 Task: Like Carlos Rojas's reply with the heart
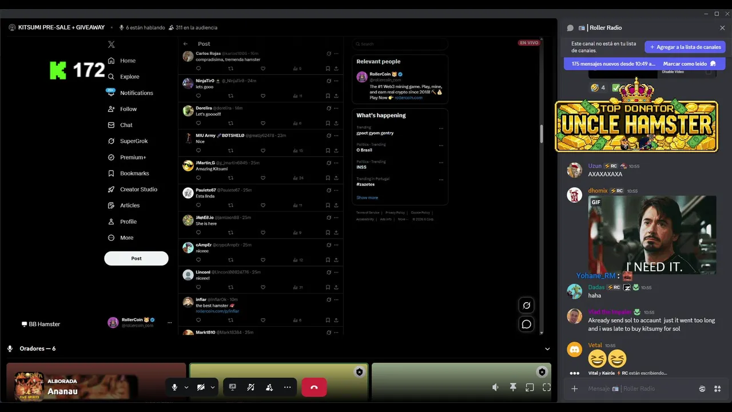coord(263,69)
